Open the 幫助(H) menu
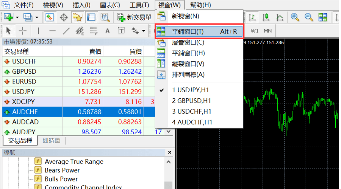 tap(200, 5)
